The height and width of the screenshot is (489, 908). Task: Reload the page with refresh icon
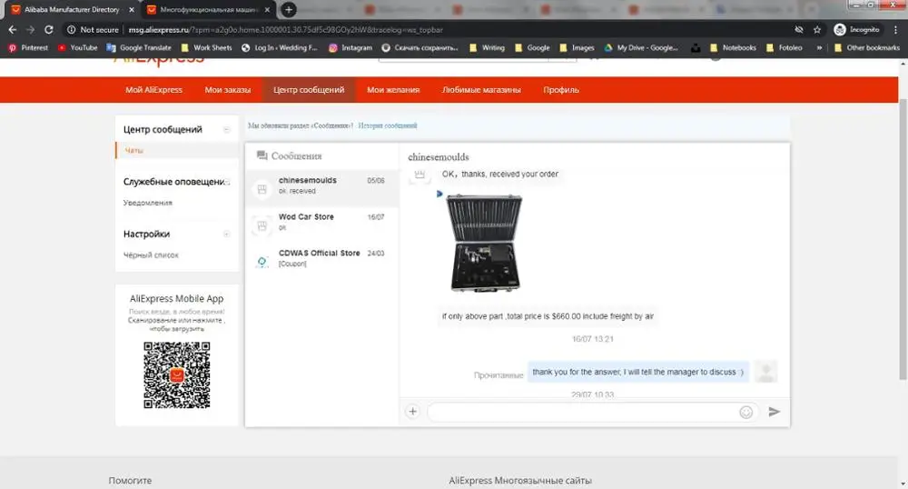tap(49, 30)
